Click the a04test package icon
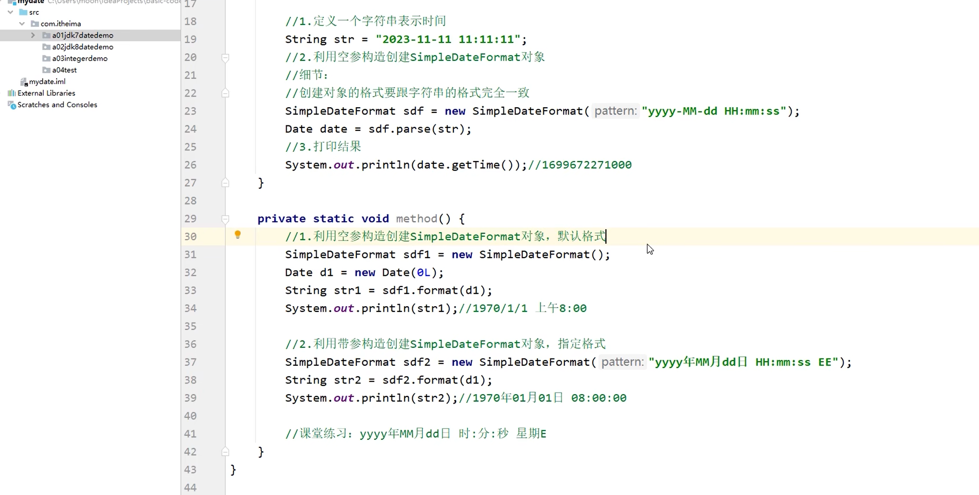Image resolution: width=979 pixels, height=495 pixels. click(x=45, y=70)
